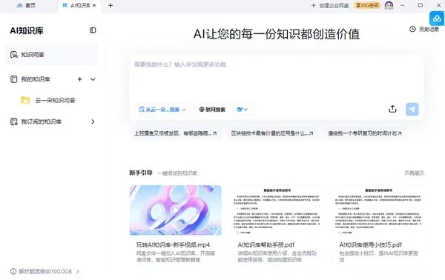Click file name AI知识库帮助手册.pdf

(266, 244)
